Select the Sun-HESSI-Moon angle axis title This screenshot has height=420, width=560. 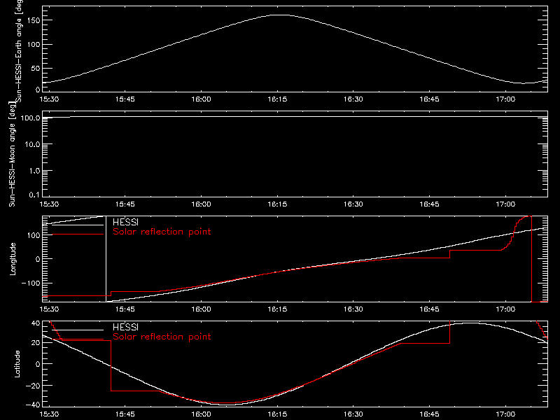coord(12,155)
